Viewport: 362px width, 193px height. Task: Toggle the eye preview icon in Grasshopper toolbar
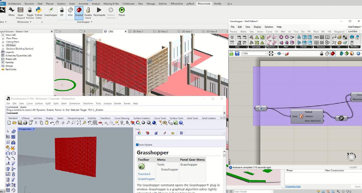click(279, 53)
